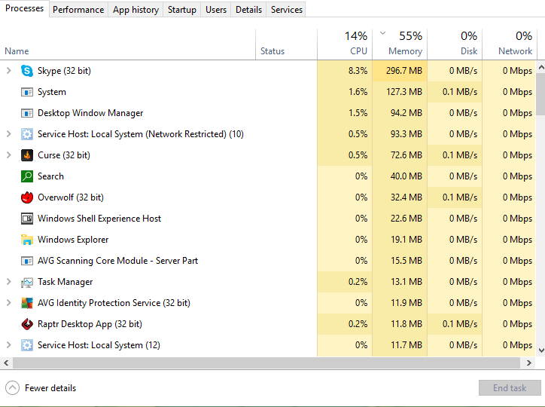The width and height of the screenshot is (545, 407).
Task: Click the Curse flame icon
Action: [27, 155]
